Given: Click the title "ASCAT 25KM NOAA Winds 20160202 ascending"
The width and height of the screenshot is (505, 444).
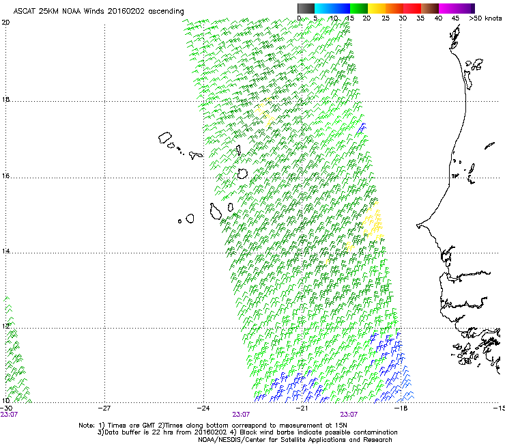Looking at the screenshot, I should pos(98,12).
